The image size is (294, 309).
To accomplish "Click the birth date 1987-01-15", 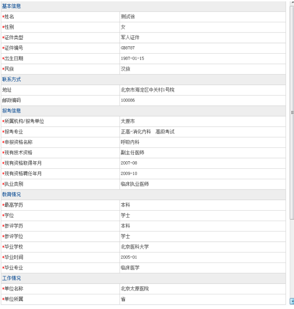I will point(132,58).
